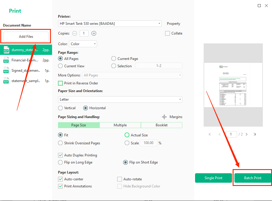The width and height of the screenshot is (272, 201).
Task: Select the statement_sampl.. file row
Action: pyautogui.click(x=26, y=81)
